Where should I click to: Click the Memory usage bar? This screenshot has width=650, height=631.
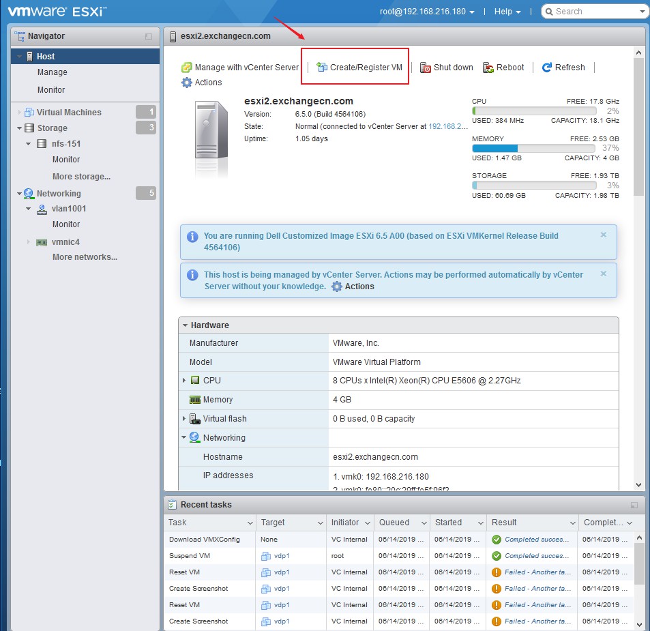[534, 149]
